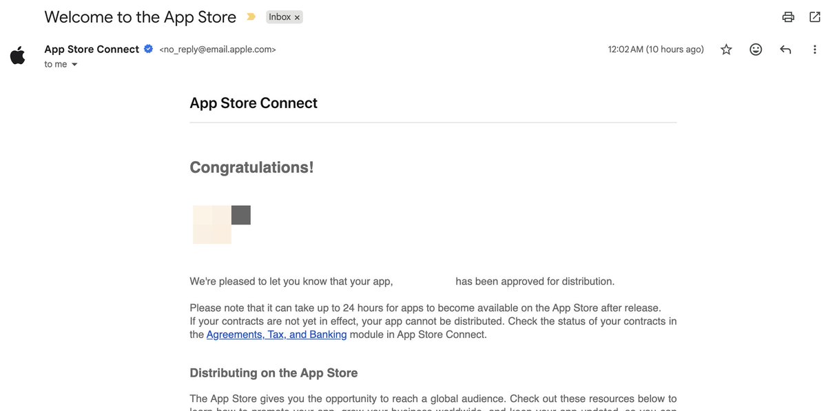Add emoji reaction to the email
This screenshot has height=411, width=826.
tap(756, 50)
